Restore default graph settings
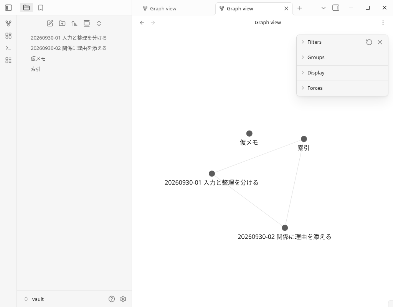393x307 pixels. click(x=369, y=42)
